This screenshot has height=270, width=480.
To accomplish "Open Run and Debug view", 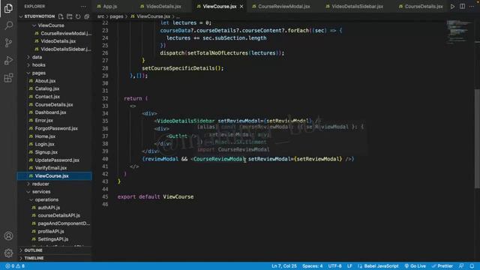I will point(8,60).
